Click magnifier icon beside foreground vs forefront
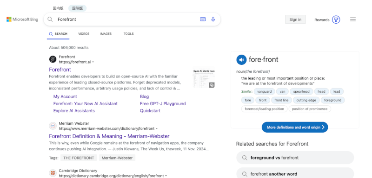The height and width of the screenshot is (178, 372). (245, 158)
